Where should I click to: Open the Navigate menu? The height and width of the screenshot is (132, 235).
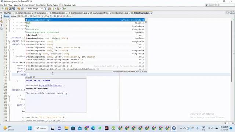point(17,5)
